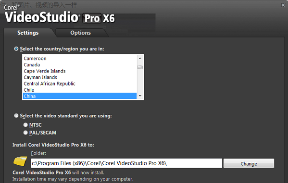Viewport: 288px width, 183px height.
Task: Click the country list scroll down arrow
Action: click(x=140, y=96)
